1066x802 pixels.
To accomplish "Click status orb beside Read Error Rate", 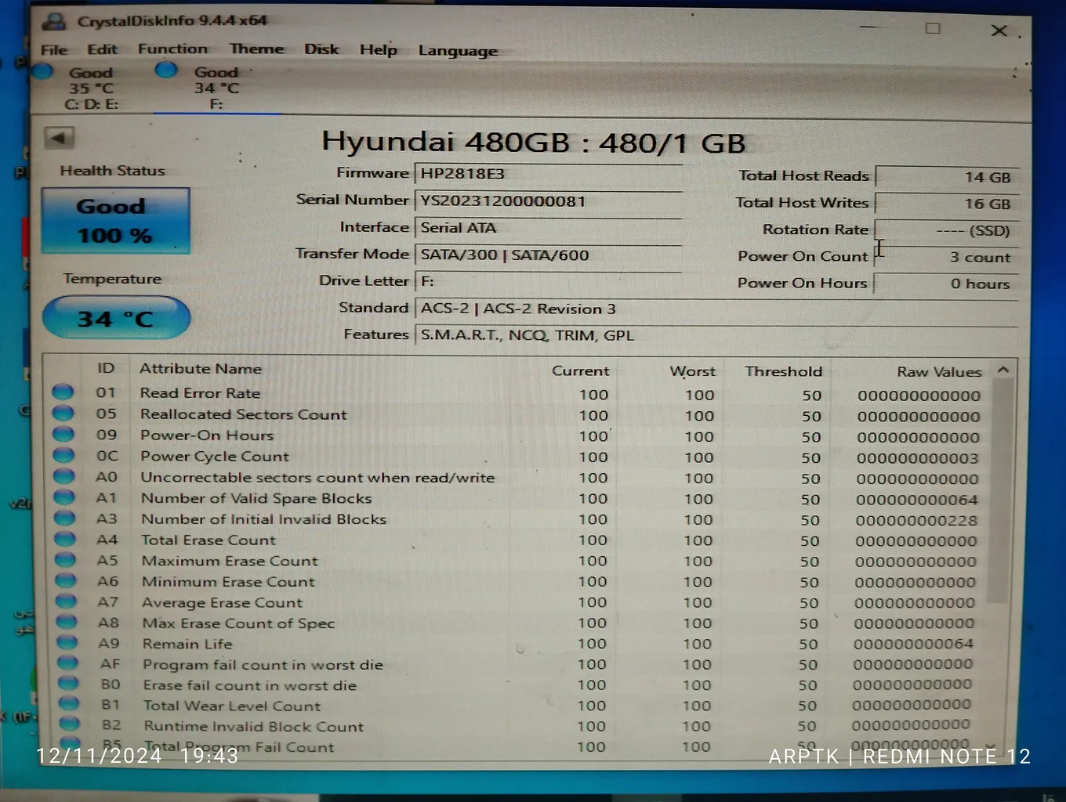I will click(63, 392).
